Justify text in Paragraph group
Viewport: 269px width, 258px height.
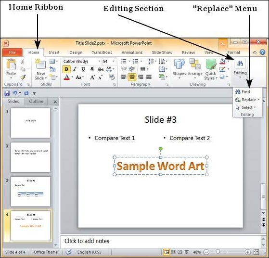(x=149, y=77)
